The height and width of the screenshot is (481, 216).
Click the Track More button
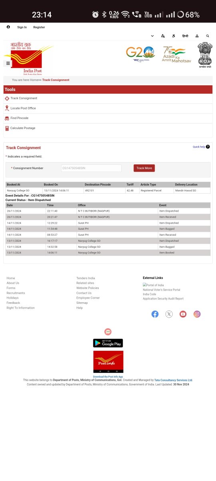click(144, 168)
